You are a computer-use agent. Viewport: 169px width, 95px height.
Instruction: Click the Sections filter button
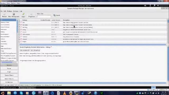[x=9, y=65]
